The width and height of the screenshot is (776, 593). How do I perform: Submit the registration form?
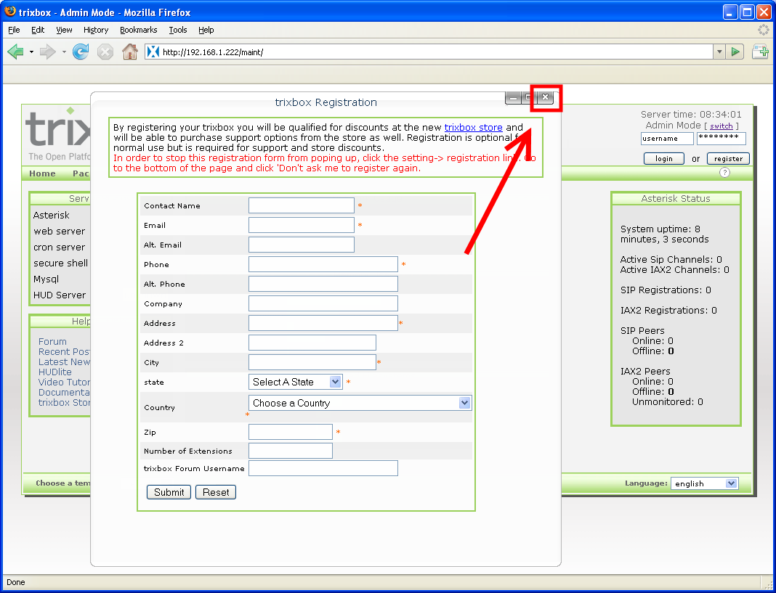point(169,492)
